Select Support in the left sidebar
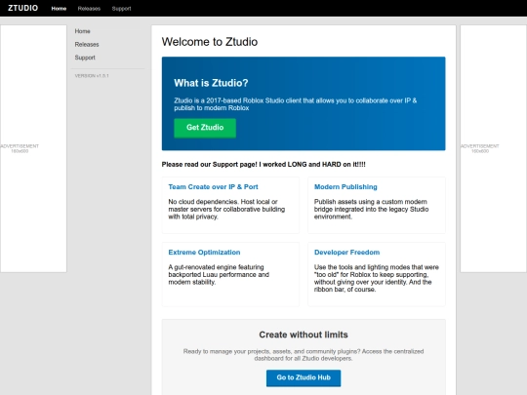This screenshot has height=395, width=527. click(85, 58)
